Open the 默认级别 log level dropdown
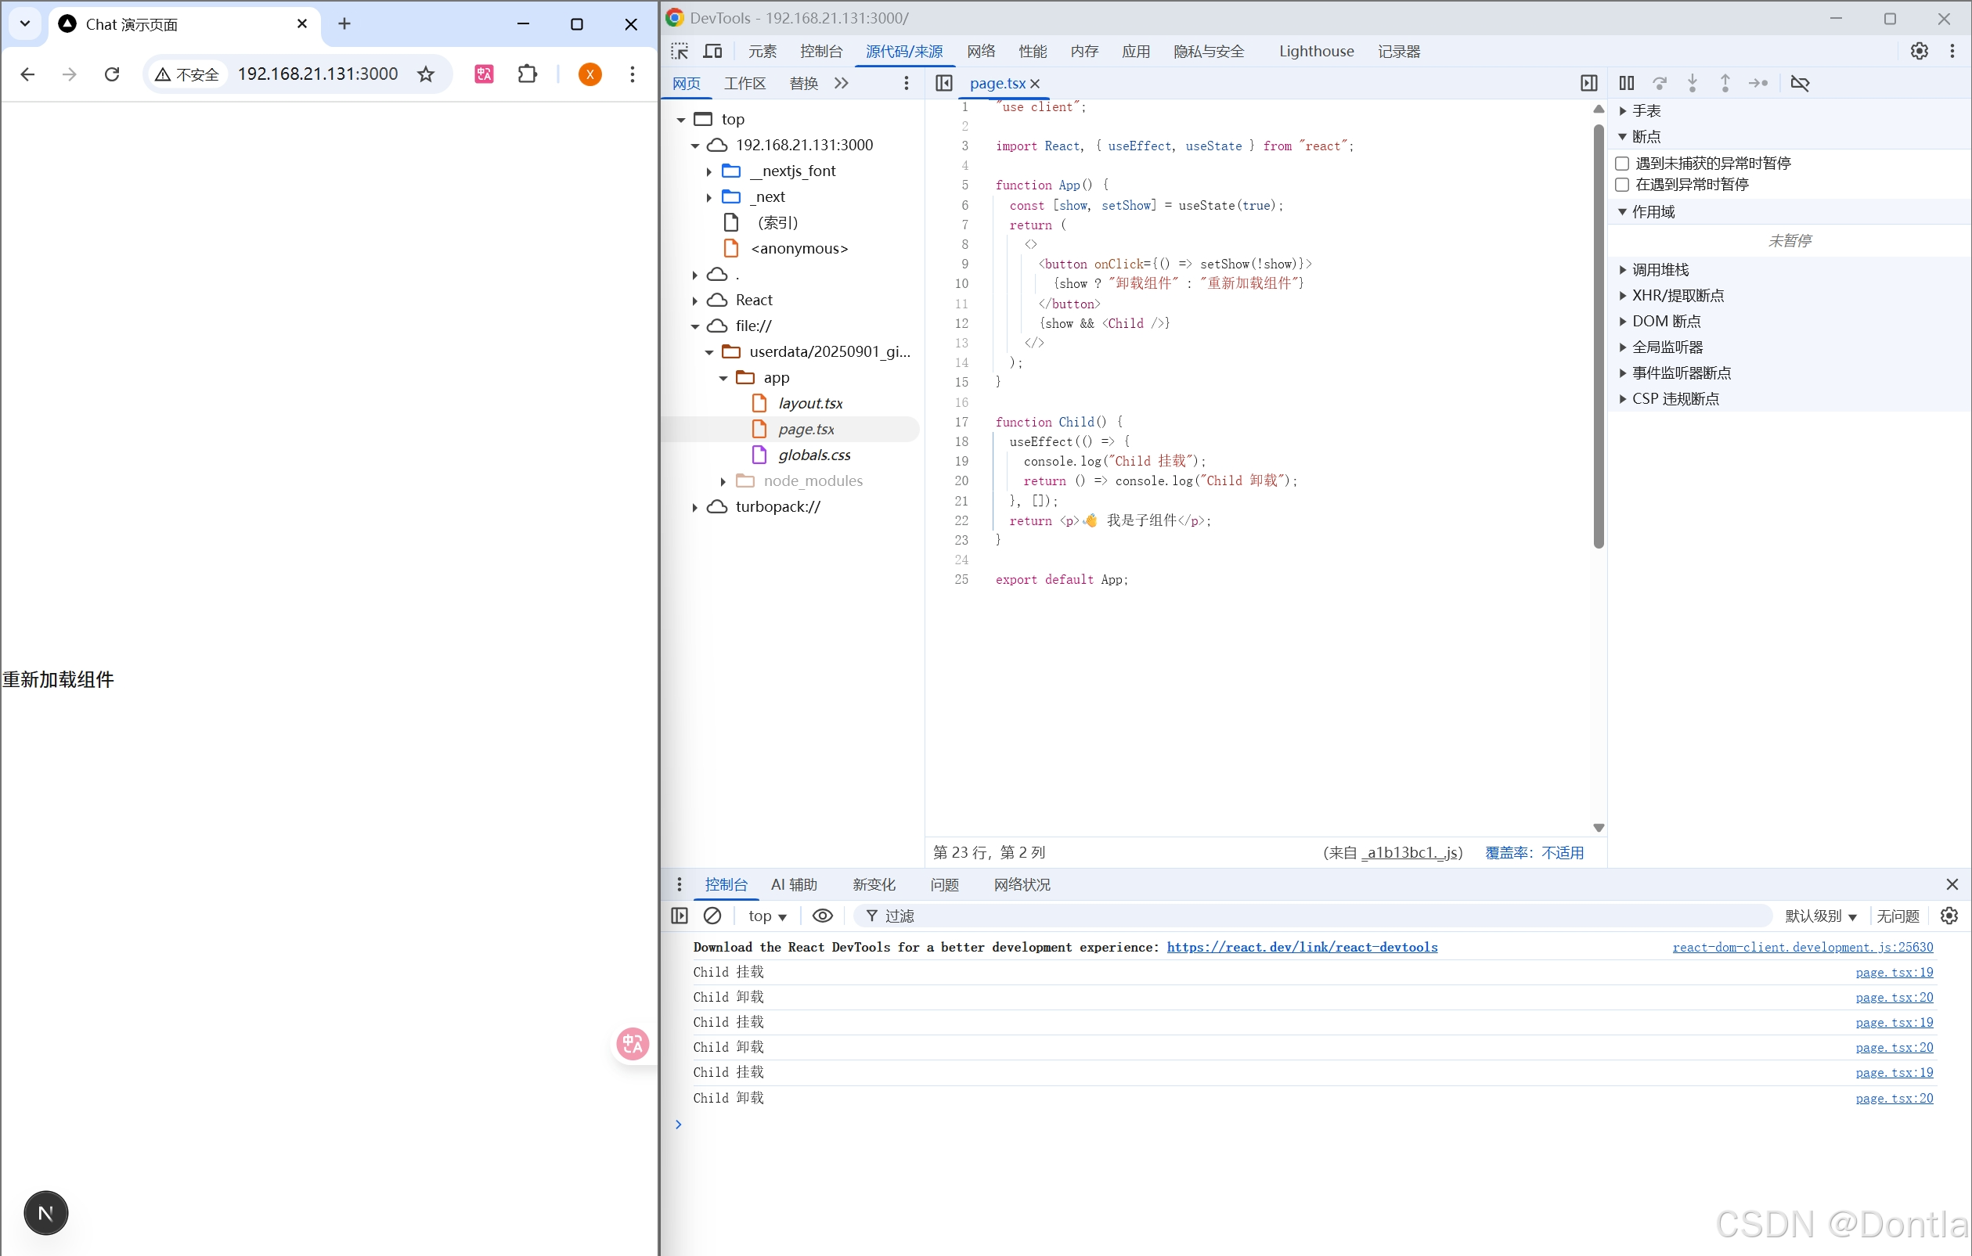The width and height of the screenshot is (1972, 1256). 1819,916
